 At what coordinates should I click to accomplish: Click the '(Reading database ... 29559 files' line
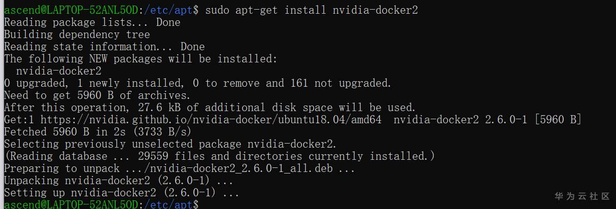coord(219,156)
